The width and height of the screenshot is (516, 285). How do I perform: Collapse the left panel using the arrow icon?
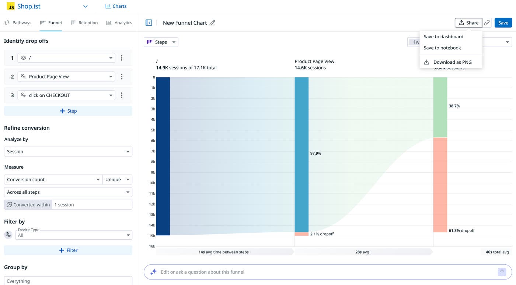pos(149,22)
